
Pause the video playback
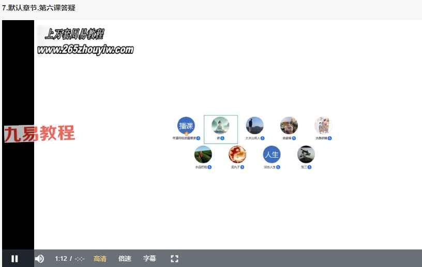pos(14,258)
